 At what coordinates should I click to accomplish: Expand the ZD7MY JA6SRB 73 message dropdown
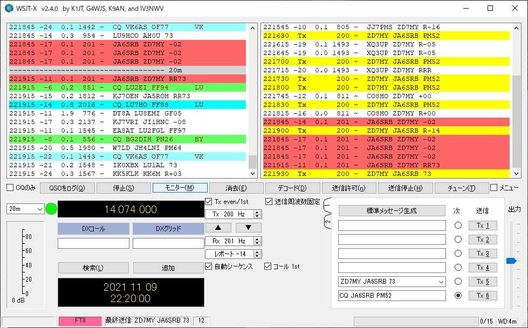(x=441, y=282)
